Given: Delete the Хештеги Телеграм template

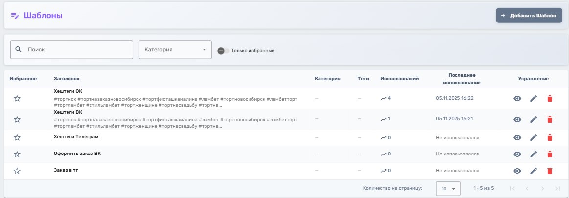Looking at the screenshot, I should point(550,138).
